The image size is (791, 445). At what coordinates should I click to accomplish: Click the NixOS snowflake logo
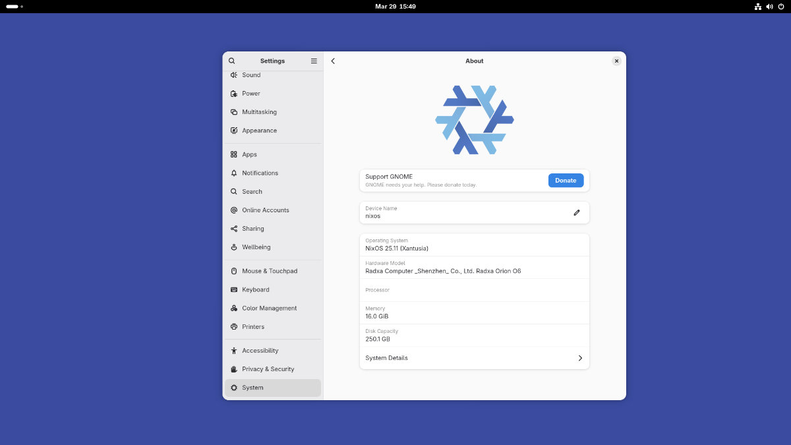pyautogui.click(x=475, y=120)
